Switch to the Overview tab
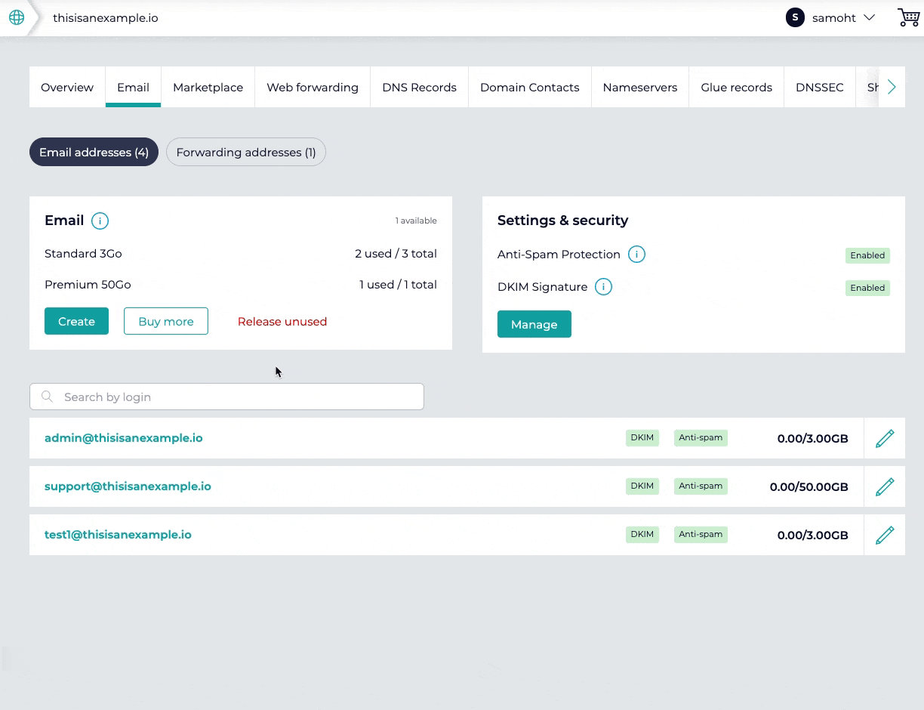 click(x=67, y=87)
